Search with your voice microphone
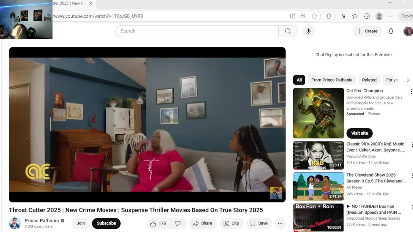The image size is (413, 232). coord(308,31)
